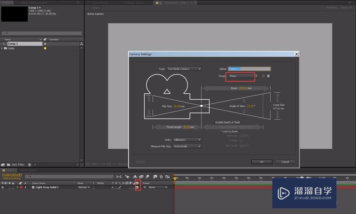Switch to Project panel tab

tap(6, 3)
